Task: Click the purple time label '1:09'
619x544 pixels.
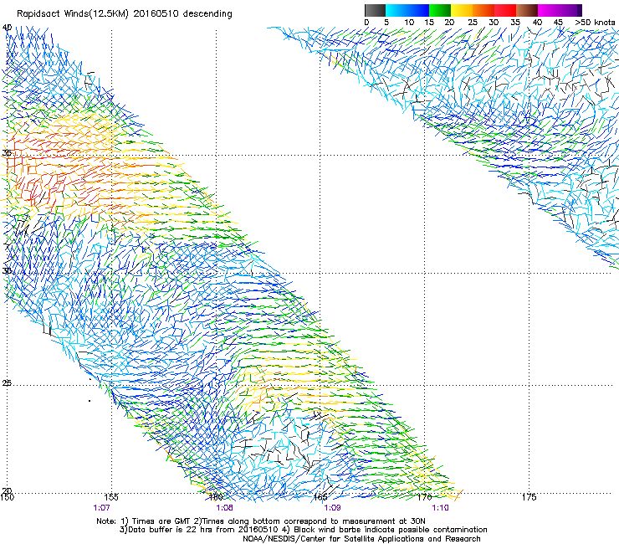Action: click(x=332, y=508)
